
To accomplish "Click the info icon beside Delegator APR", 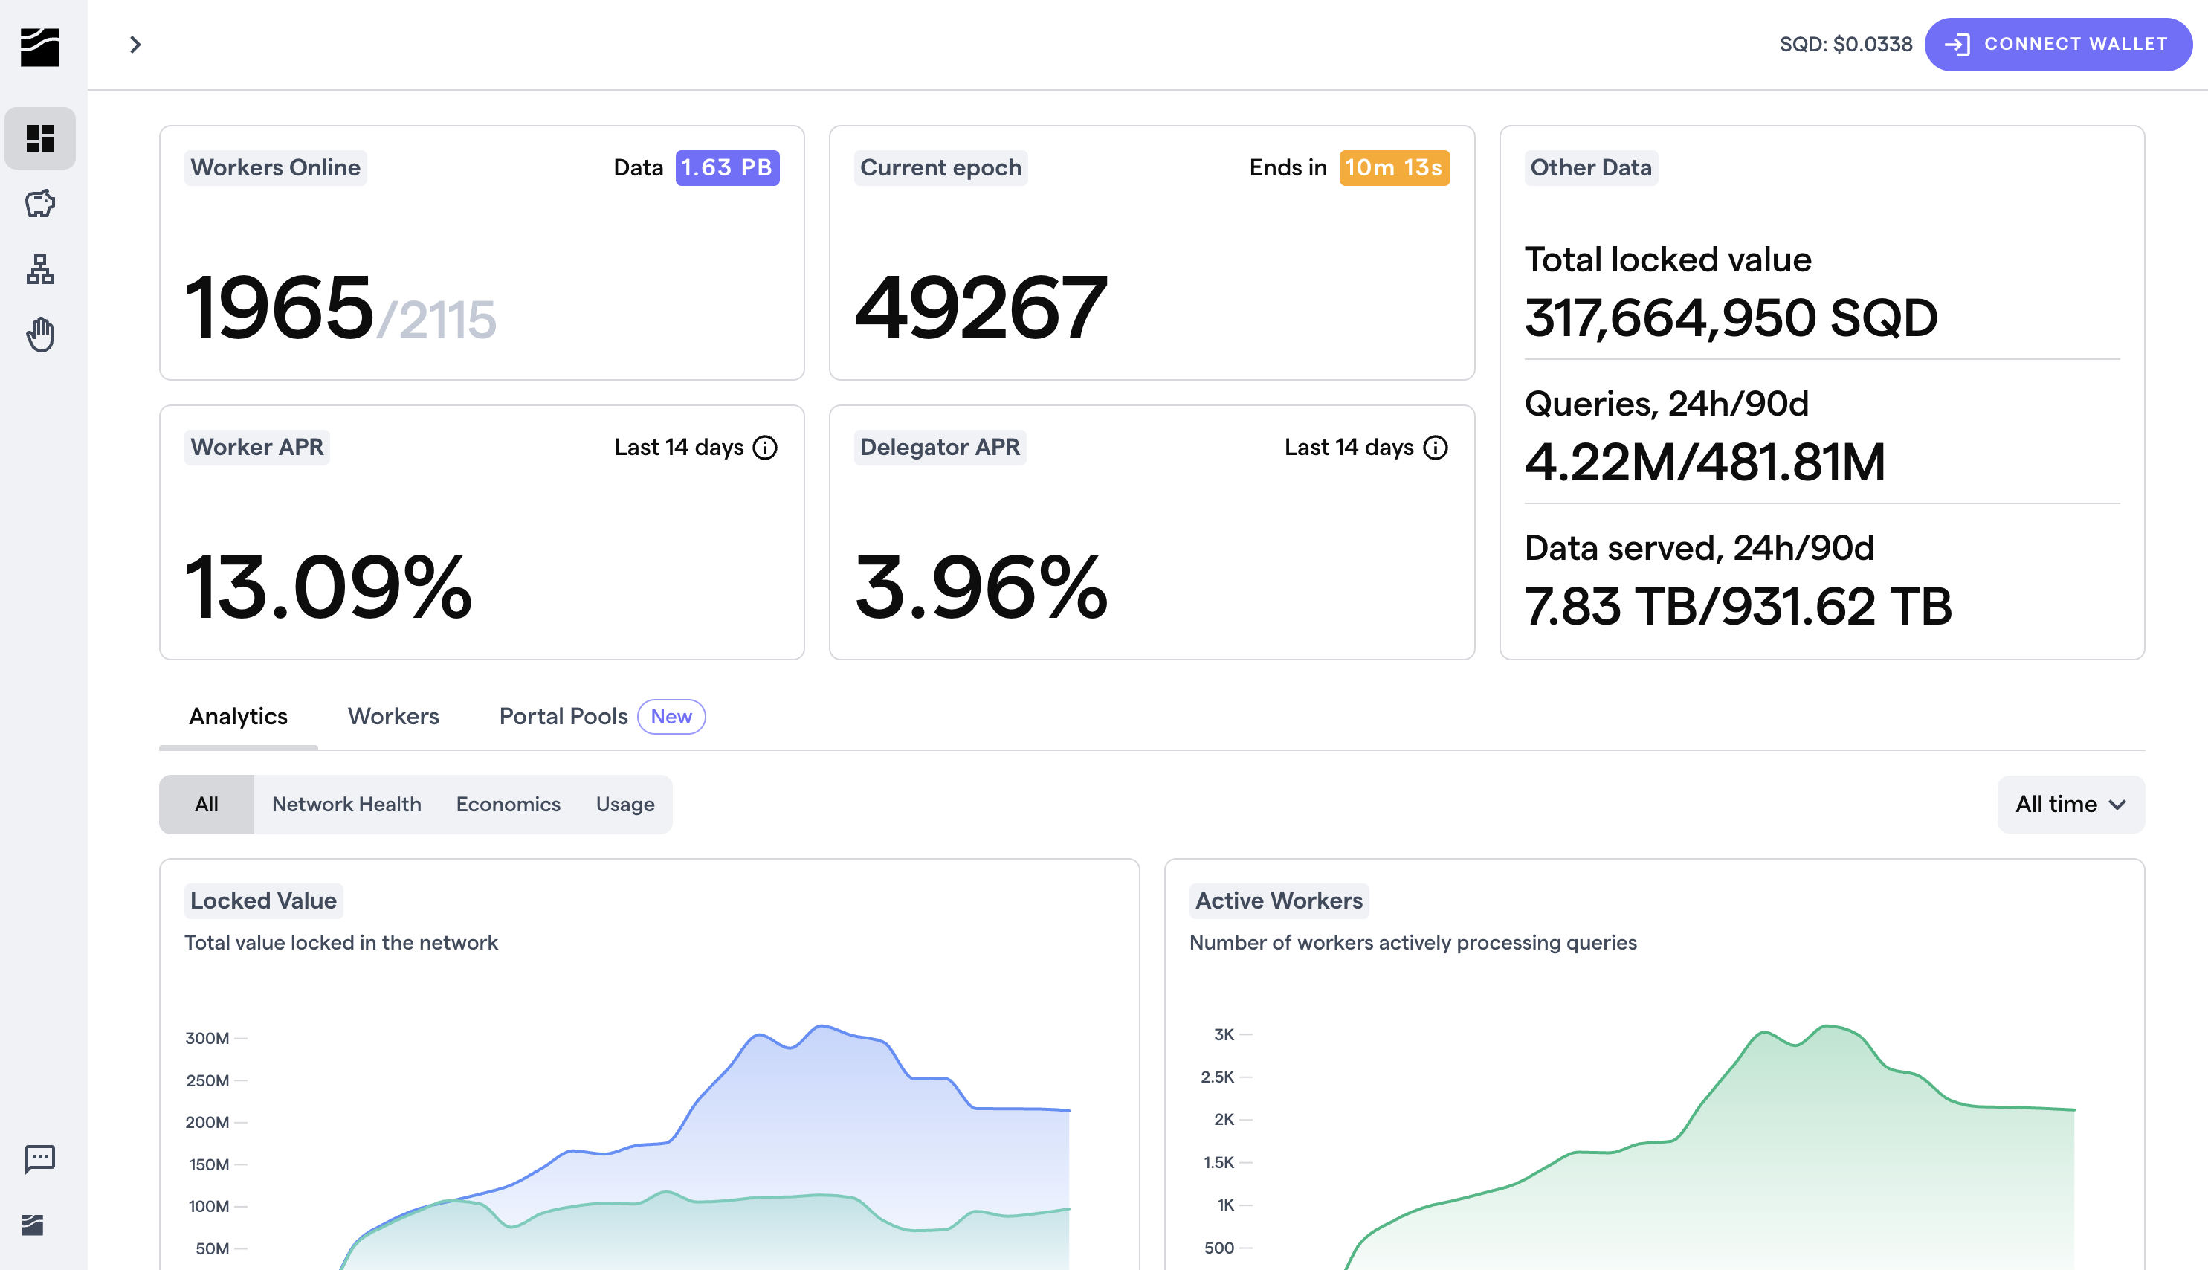I will click(x=1436, y=448).
